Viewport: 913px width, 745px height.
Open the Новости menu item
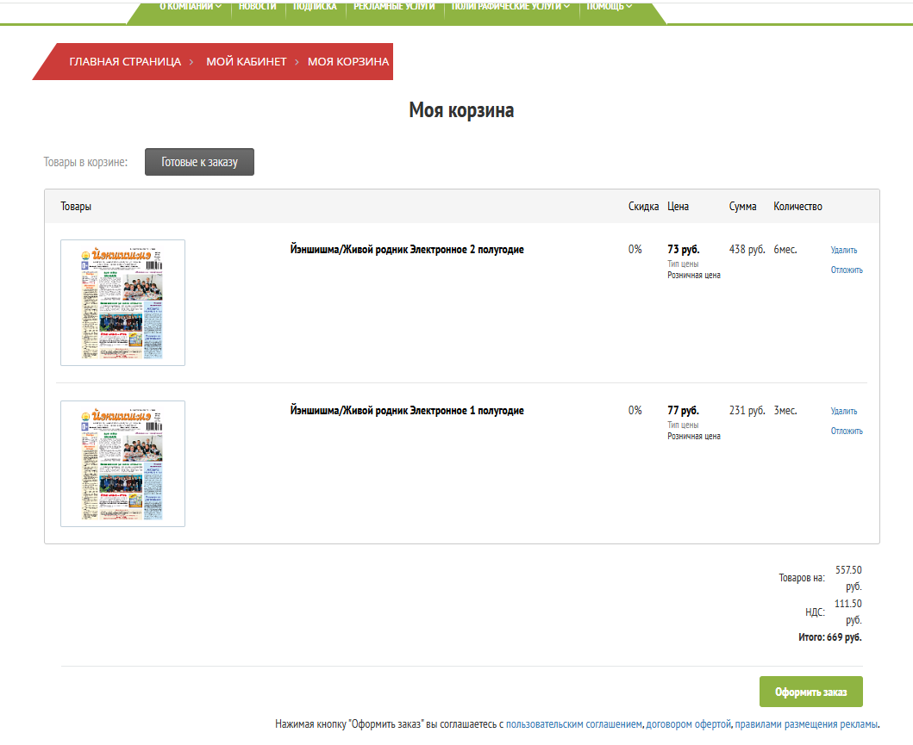click(258, 7)
